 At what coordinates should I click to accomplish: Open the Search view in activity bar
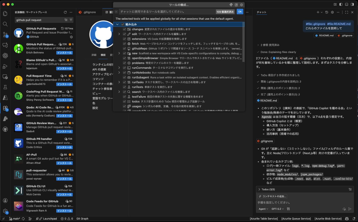[x=5, y=24]
